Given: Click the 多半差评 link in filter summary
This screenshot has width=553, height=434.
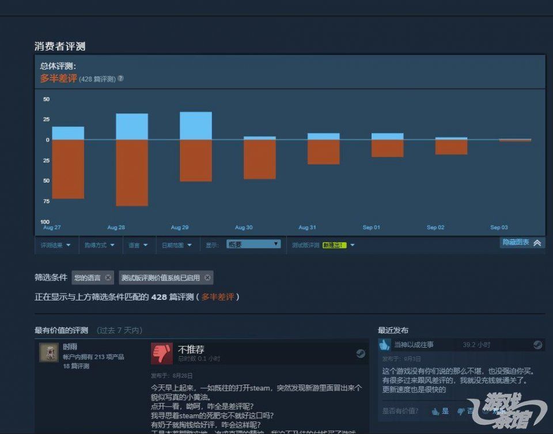Looking at the screenshot, I should (x=218, y=297).
